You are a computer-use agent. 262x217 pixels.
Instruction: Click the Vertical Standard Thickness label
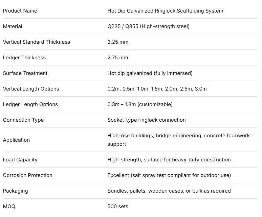pyautogui.click(x=36, y=42)
